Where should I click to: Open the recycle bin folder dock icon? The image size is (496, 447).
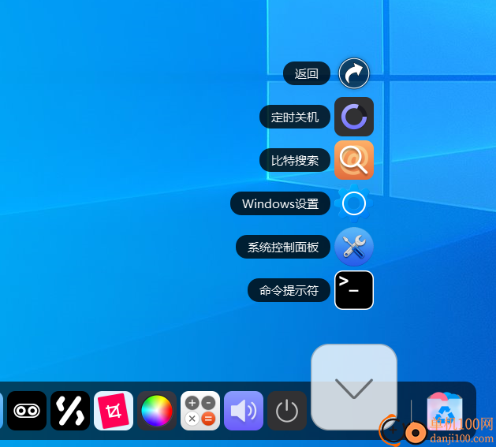445,411
